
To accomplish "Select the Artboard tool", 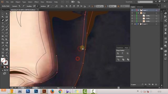I will point(3,52).
